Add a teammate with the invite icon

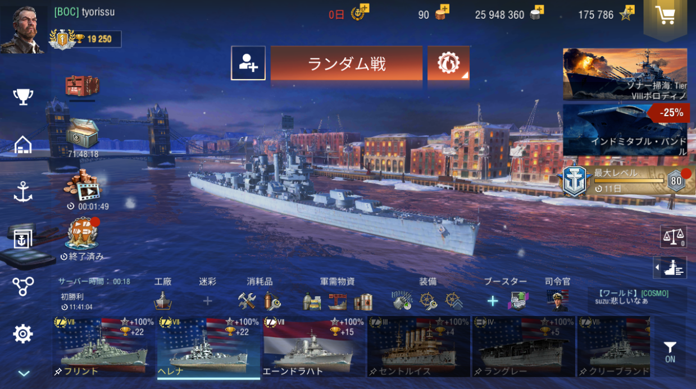pos(248,63)
